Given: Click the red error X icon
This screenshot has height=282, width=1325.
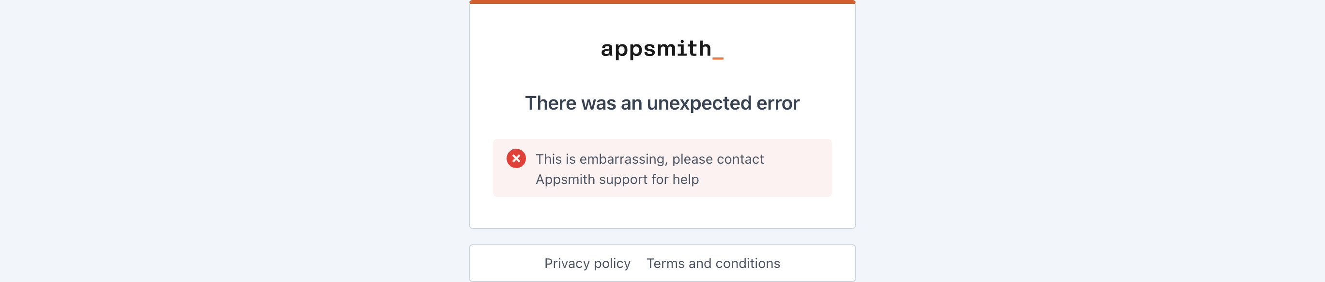Looking at the screenshot, I should point(516,159).
